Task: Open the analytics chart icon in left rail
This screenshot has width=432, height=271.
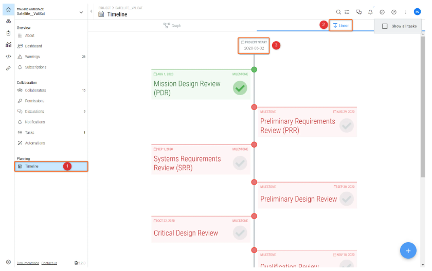Action: click(8, 45)
